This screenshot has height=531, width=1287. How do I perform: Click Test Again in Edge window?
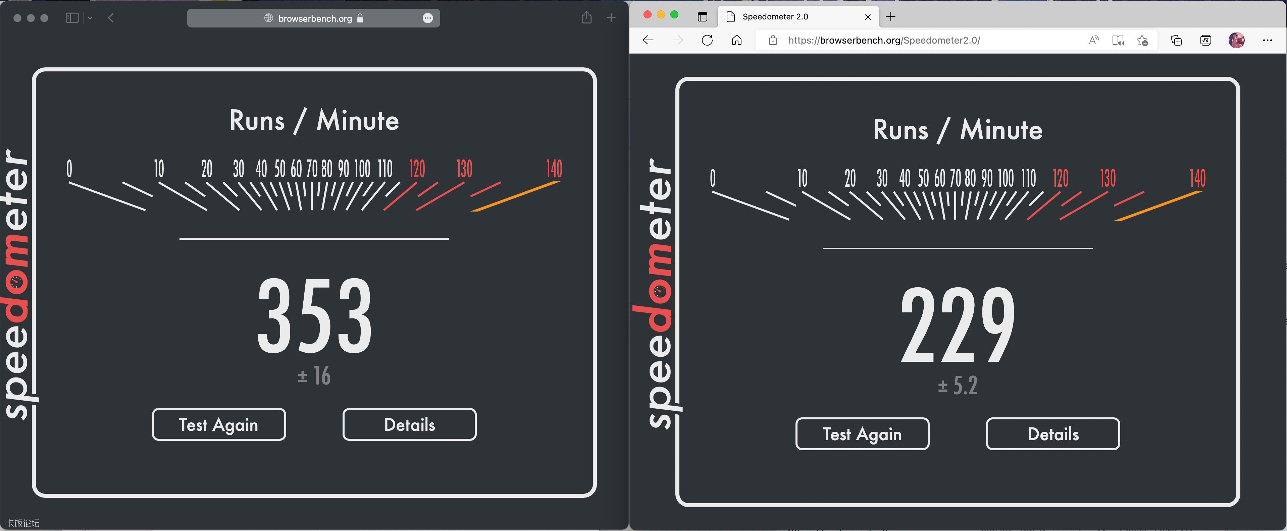click(x=862, y=434)
